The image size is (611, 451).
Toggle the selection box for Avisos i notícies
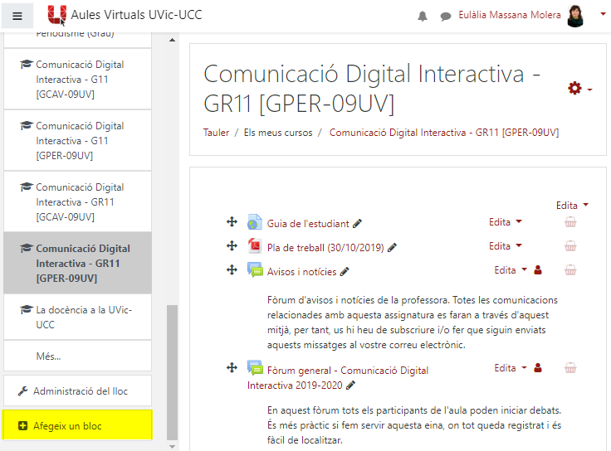click(x=570, y=270)
